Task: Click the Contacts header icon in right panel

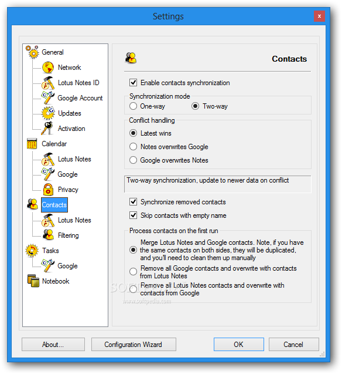Action: tap(131, 58)
